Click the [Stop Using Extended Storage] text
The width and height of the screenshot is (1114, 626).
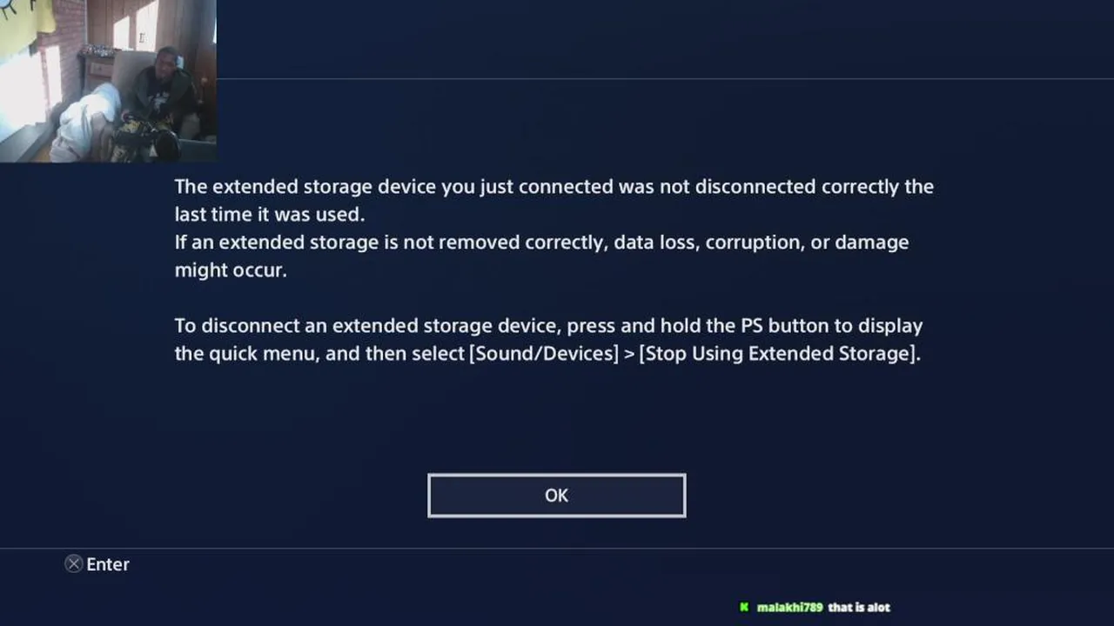click(x=777, y=354)
